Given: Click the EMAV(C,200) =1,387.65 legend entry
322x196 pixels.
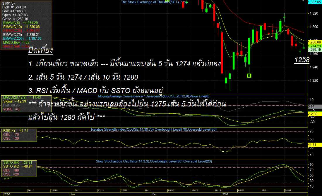Looking at the screenshot, I should pyautogui.click(x=22, y=38).
